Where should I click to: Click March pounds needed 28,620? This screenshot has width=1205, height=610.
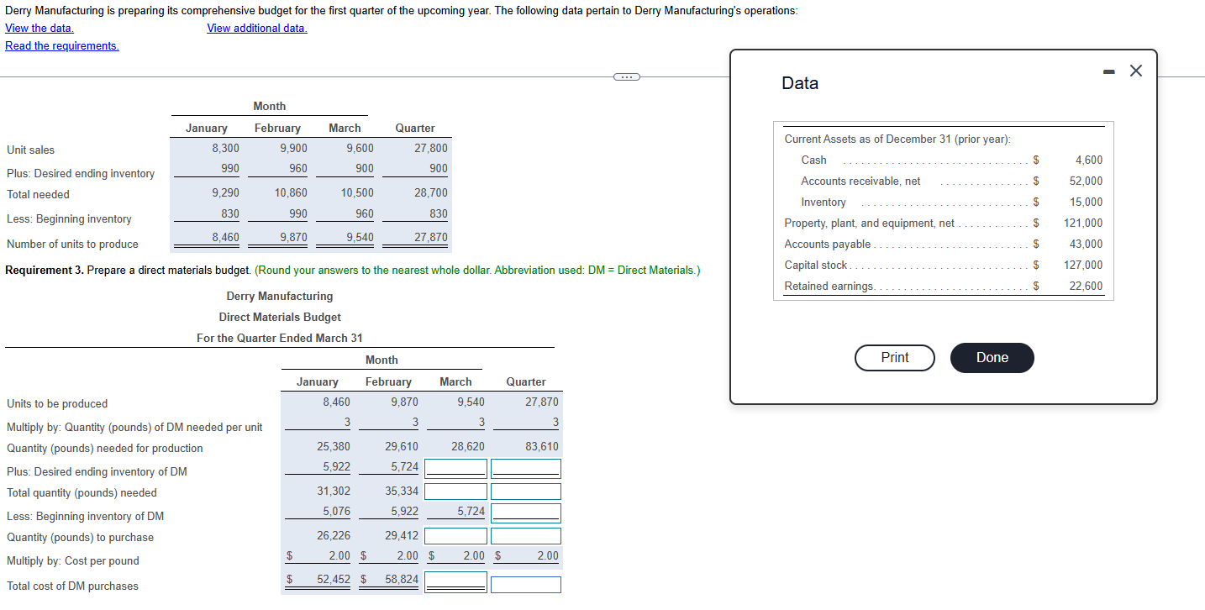pyautogui.click(x=468, y=446)
